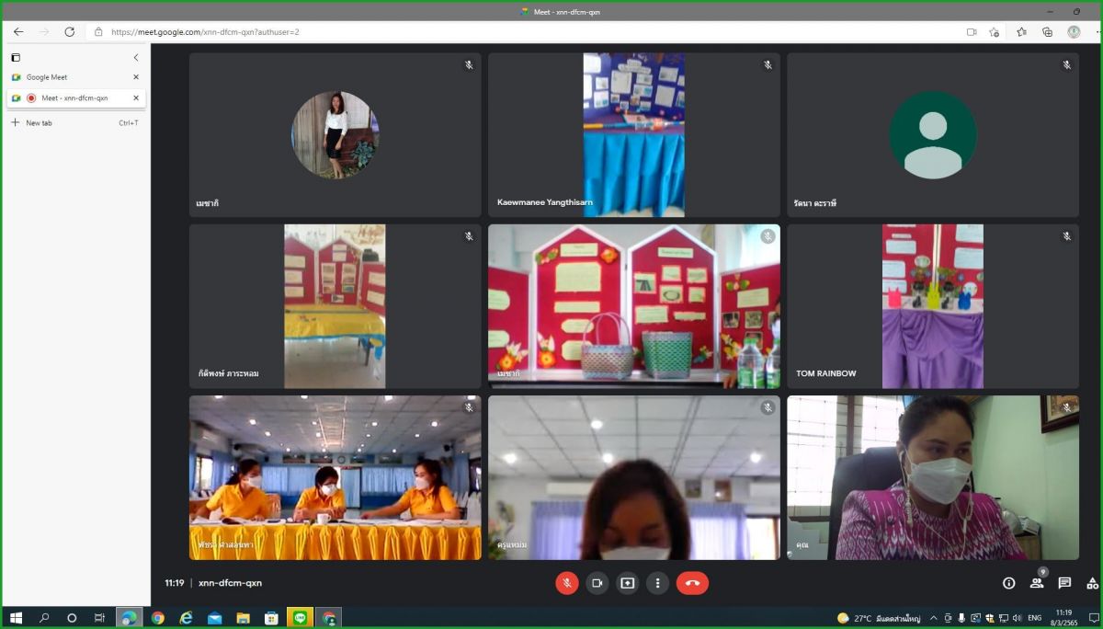Open the meeting details info icon
The height and width of the screenshot is (629, 1103).
click(x=1008, y=583)
